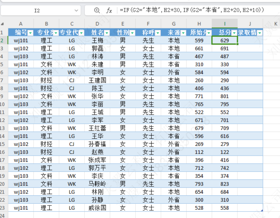280x218 pixels.
Task: Open the 来源 column filter dropdown
Action: [x=183, y=33]
